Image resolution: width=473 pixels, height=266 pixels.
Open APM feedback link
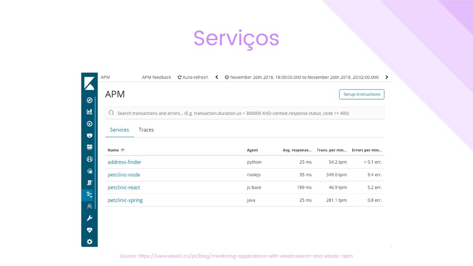(x=156, y=77)
